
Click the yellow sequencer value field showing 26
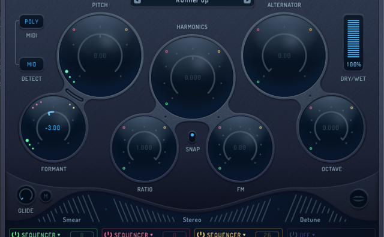tap(267, 235)
